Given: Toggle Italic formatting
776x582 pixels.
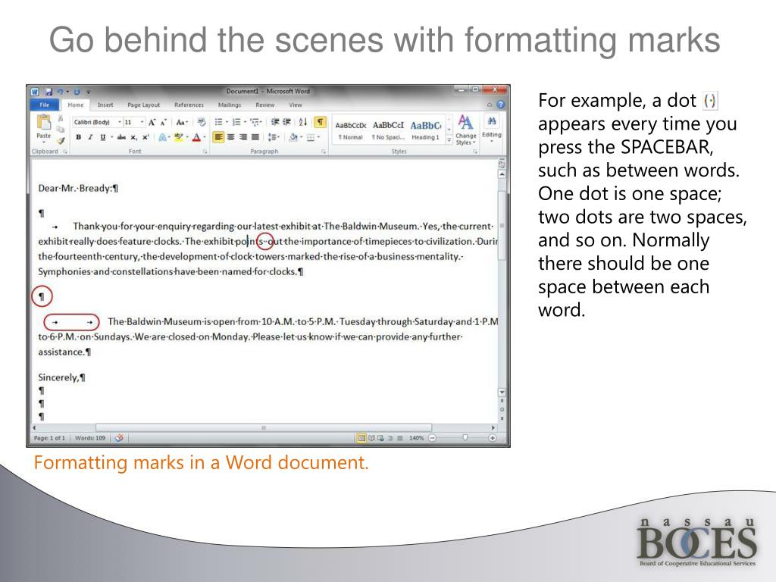Looking at the screenshot, I should (x=90, y=138).
